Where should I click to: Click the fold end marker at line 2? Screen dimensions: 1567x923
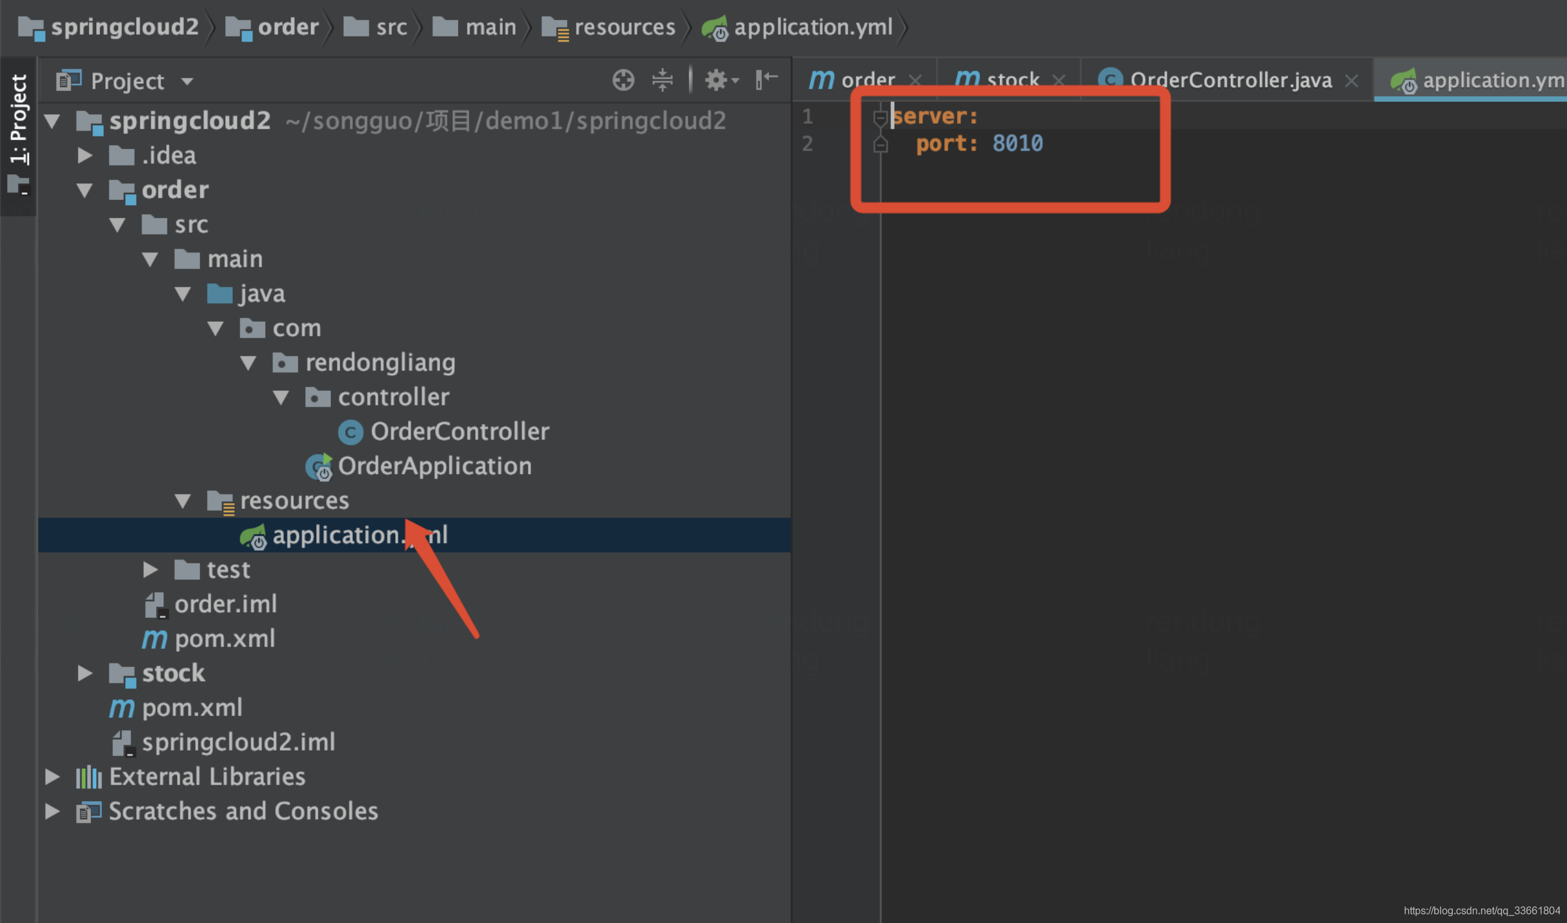pos(880,145)
